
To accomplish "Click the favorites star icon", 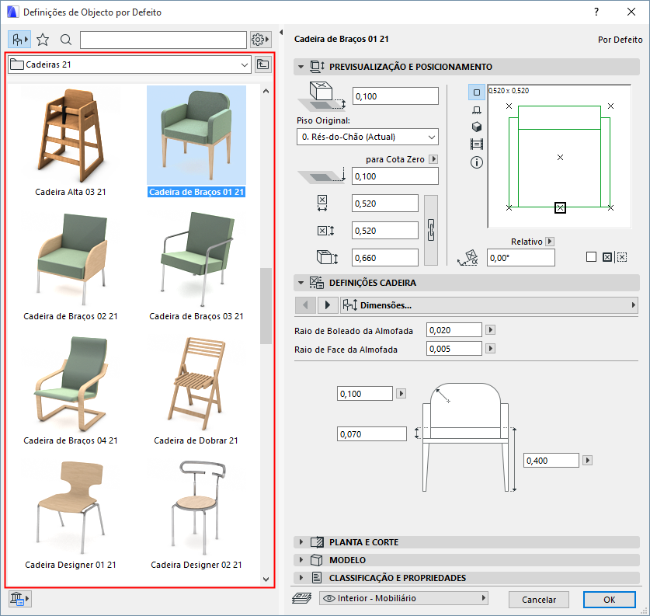I will point(43,40).
